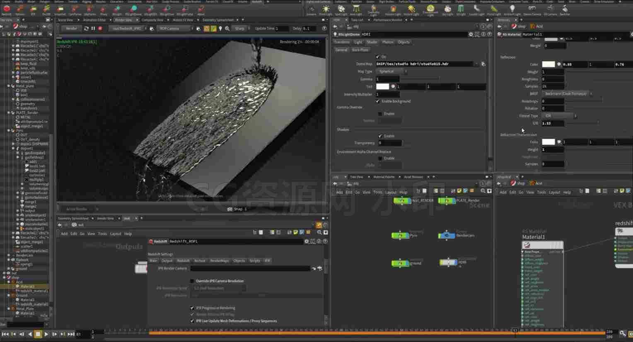
Task: Select the HDRI light node
Action: coord(448,262)
